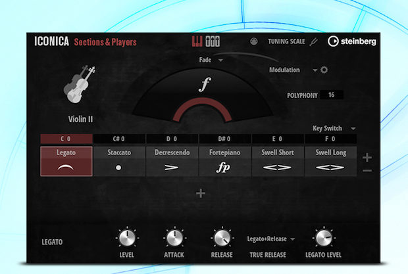Click the Attack knob
408x274 pixels.
click(174, 238)
